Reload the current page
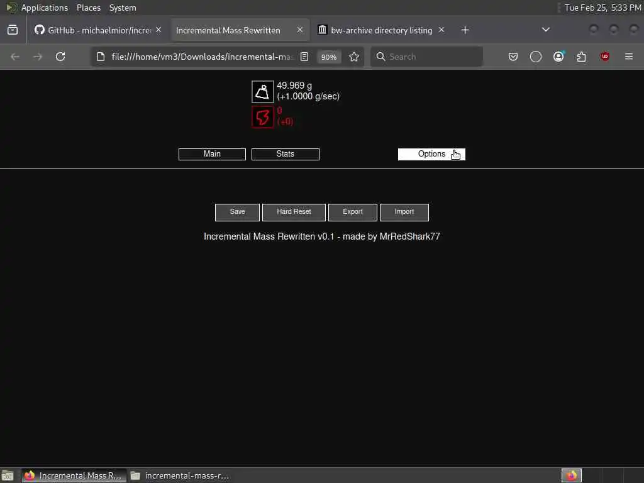The width and height of the screenshot is (644, 483). click(x=60, y=57)
